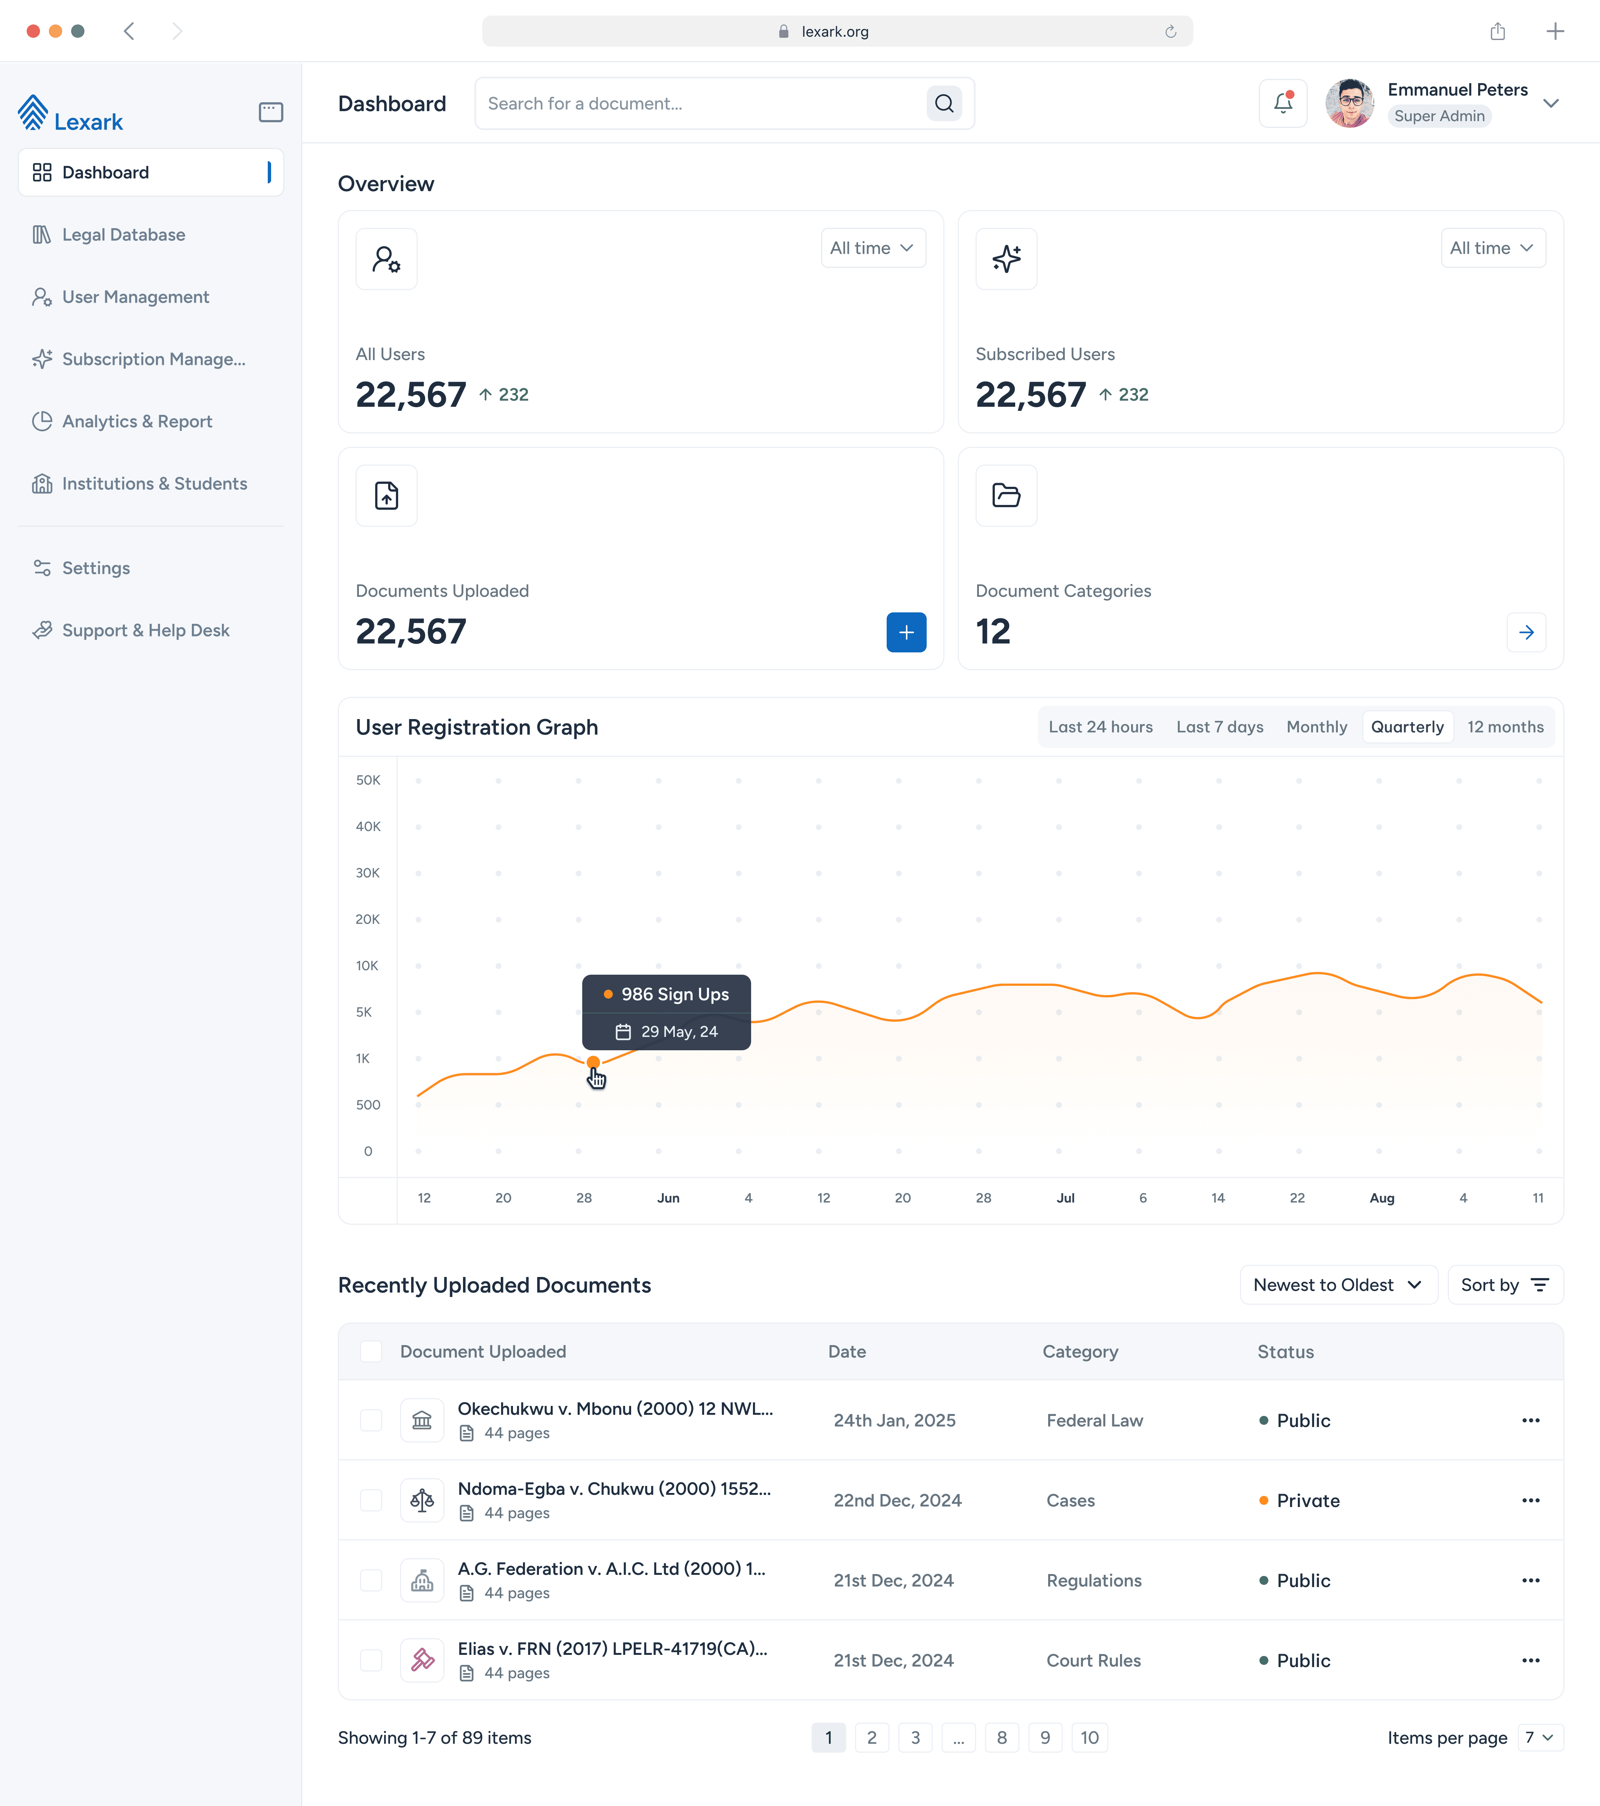Collapse sidebar using the panel icon
Image resolution: width=1600 pixels, height=1806 pixels.
click(270, 112)
